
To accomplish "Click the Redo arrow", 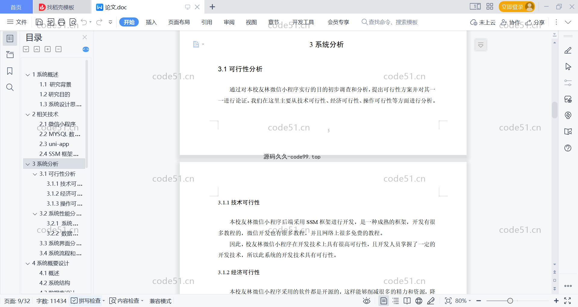I will (99, 22).
